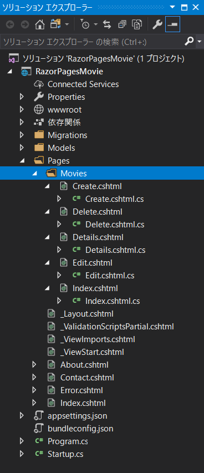The width and height of the screenshot is (204, 473).
Task: Click the _ValidationScriptsPartial.cshtml file icon
Action: point(52,327)
